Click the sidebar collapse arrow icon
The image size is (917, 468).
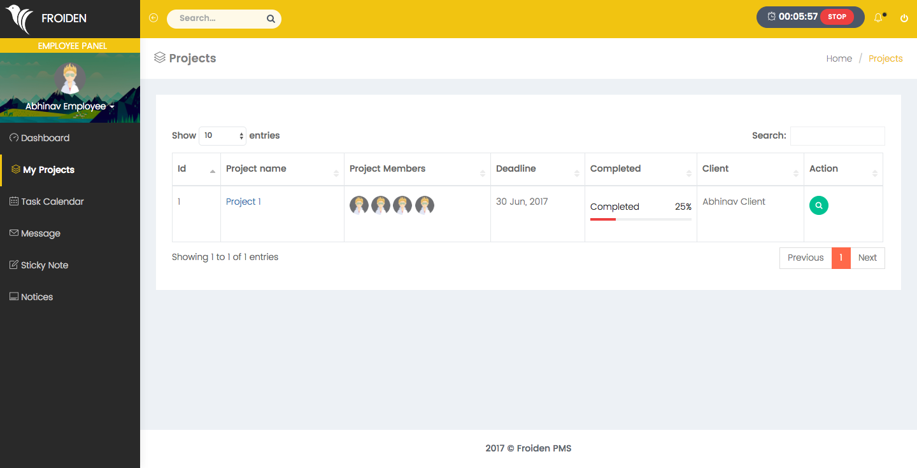pyautogui.click(x=153, y=18)
